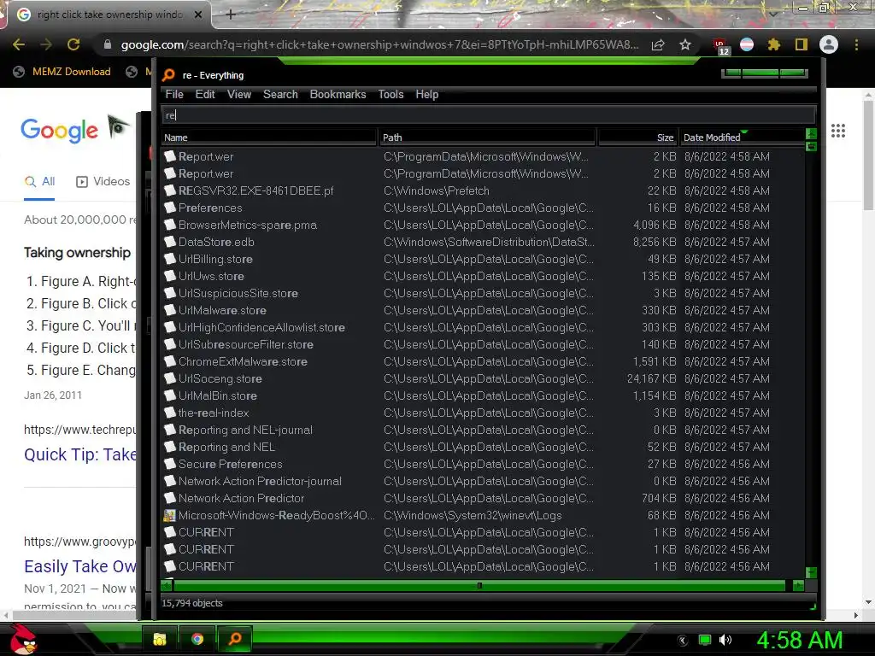Click the Google logo in Chrome
The width and height of the screenshot is (875, 656).
[59, 131]
